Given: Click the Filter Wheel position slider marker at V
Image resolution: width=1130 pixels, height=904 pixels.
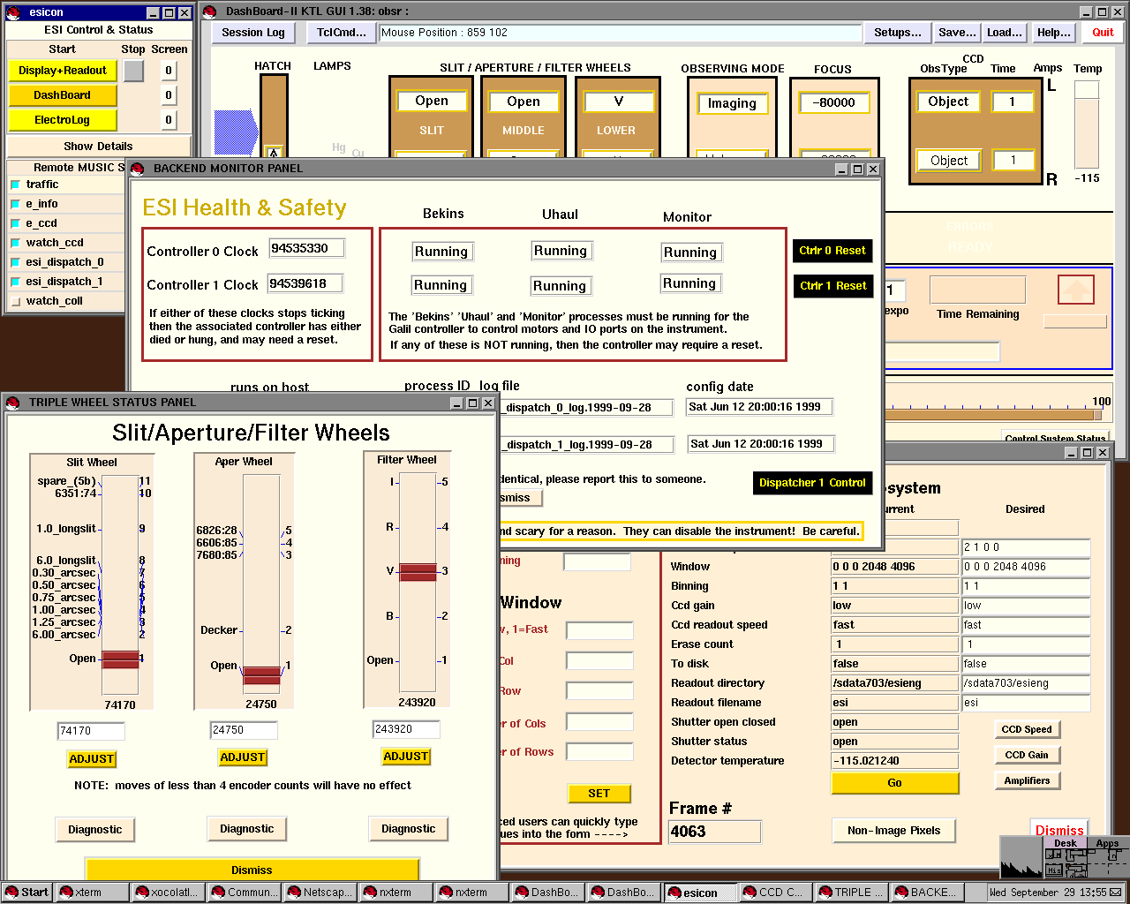Looking at the screenshot, I should (418, 571).
